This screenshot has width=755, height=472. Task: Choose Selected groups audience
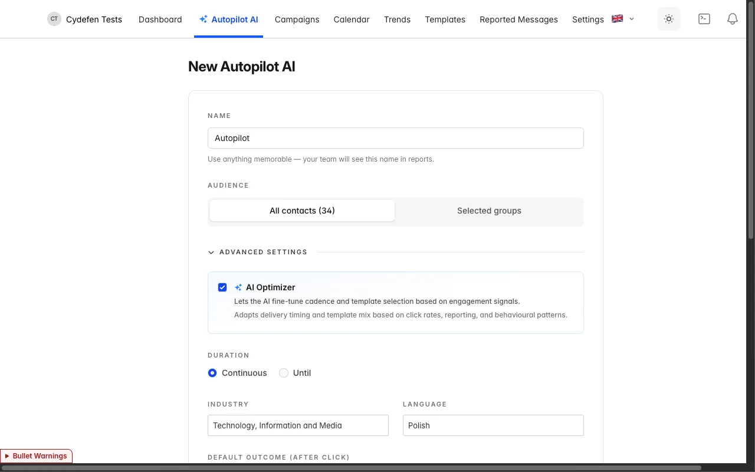(489, 211)
